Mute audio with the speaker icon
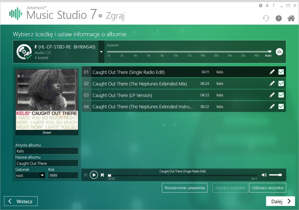 264,175
